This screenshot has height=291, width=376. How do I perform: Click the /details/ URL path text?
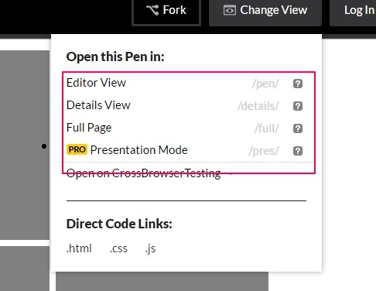pos(258,106)
